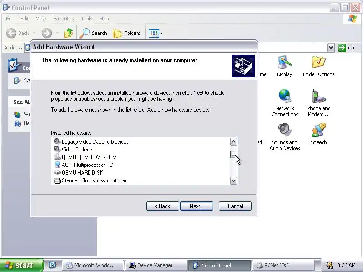The image size is (363, 272).
Task: Select 'Standard floppy disk controller' entry
Action: click(94, 180)
